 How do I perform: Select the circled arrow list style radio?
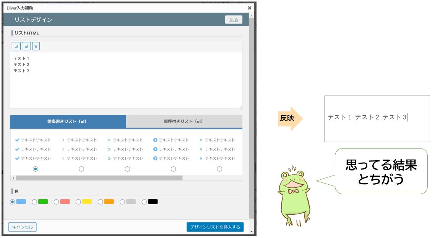(x=173, y=169)
